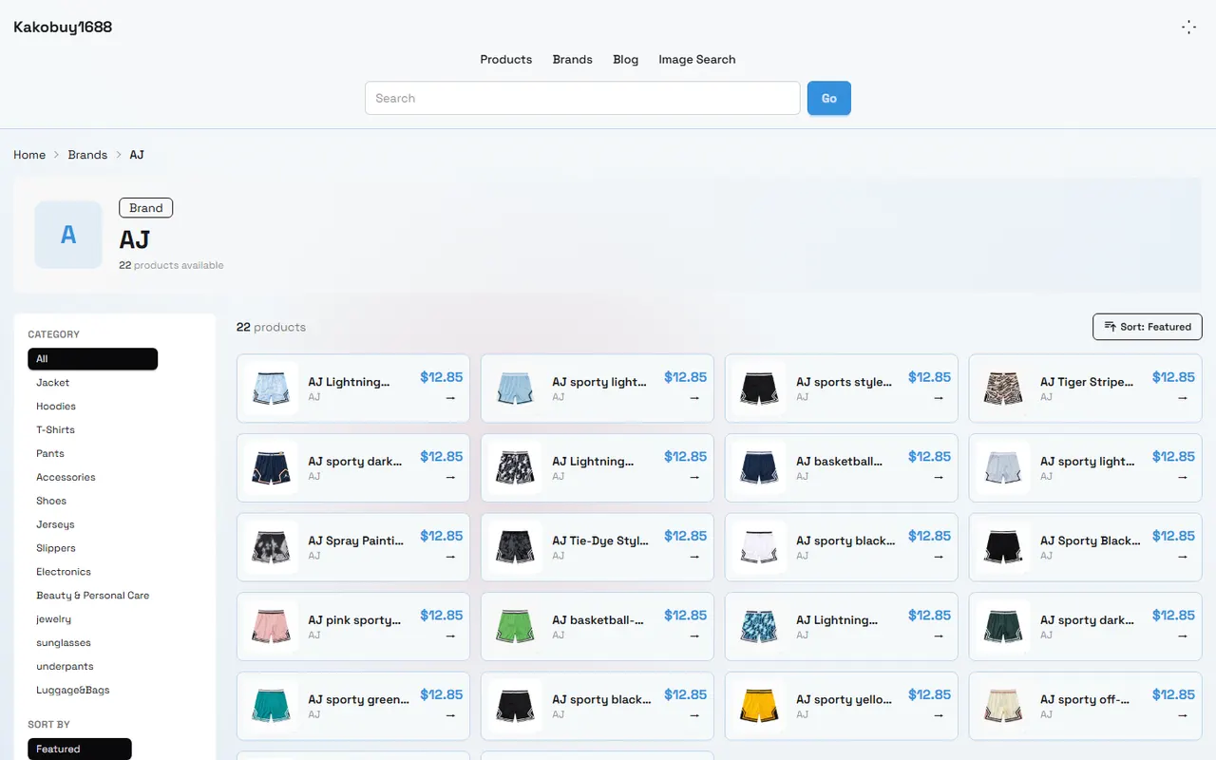
Task: Click the blue 'A' brand avatar
Action: coord(68,235)
